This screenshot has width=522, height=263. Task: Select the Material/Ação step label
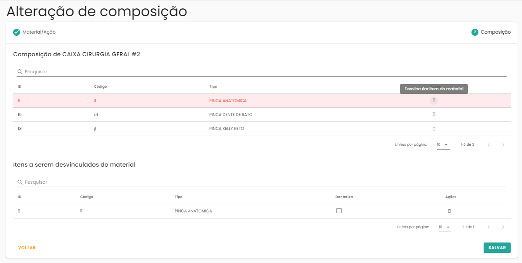coord(39,32)
